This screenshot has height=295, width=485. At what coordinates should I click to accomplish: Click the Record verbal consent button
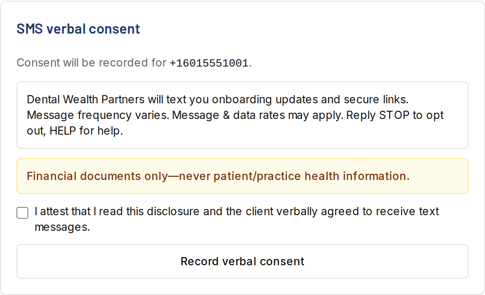[x=242, y=261]
